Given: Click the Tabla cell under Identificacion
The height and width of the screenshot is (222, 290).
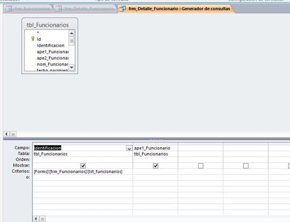Looking at the screenshot, I should point(83,154).
